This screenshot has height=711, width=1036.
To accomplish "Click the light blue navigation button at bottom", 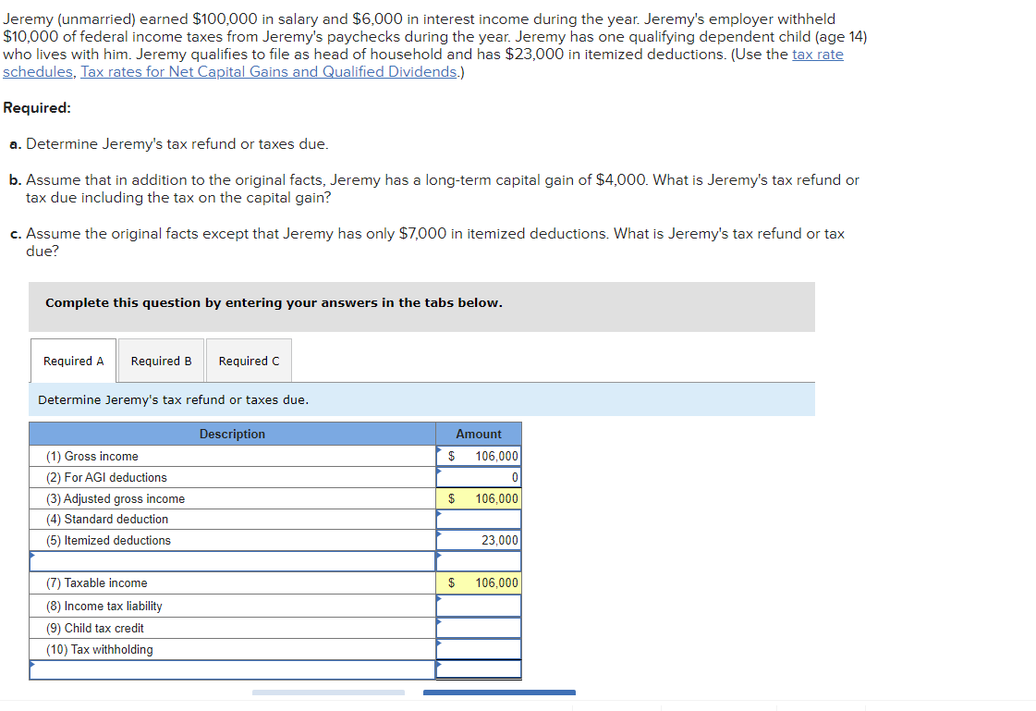I will click(328, 693).
